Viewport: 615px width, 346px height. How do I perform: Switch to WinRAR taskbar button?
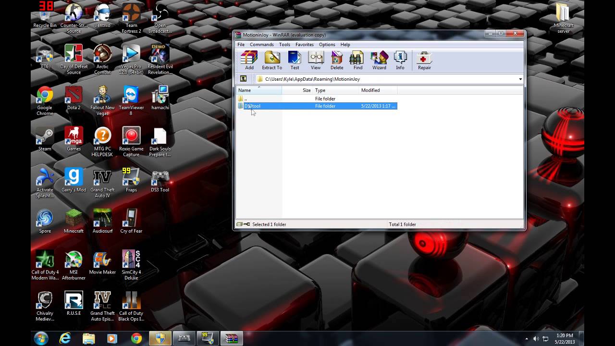232,338
